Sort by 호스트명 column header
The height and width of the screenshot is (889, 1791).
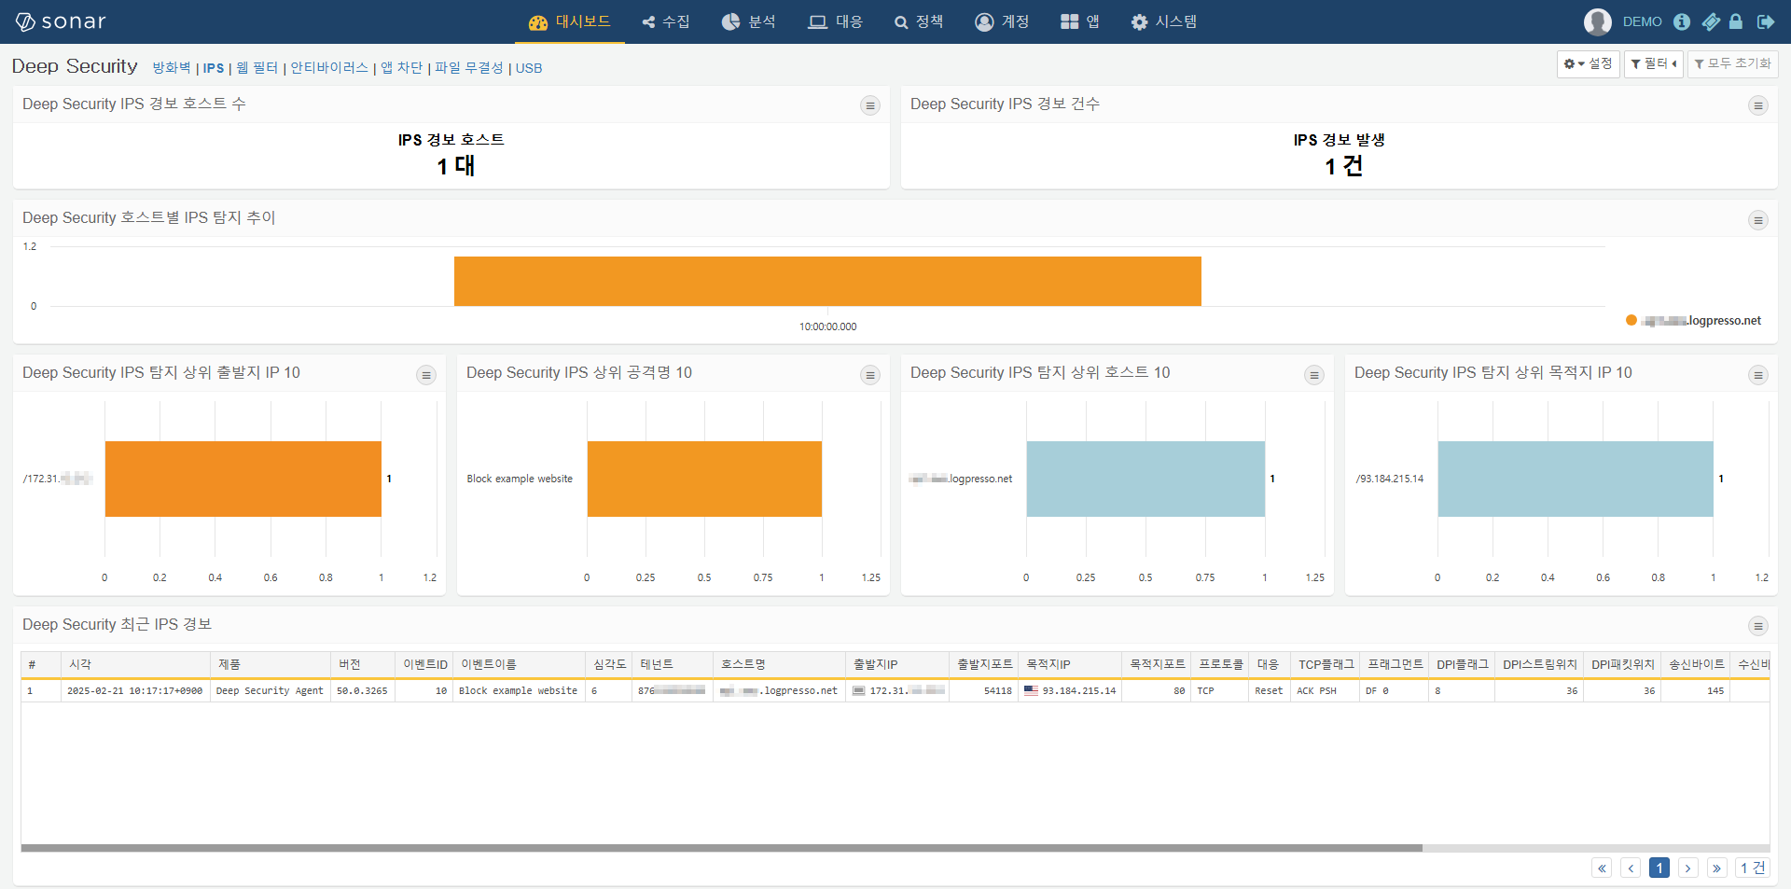(x=779, y=664)
